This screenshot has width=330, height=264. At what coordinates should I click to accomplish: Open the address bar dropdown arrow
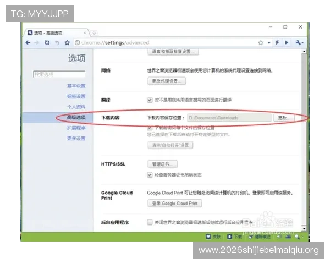(269, 43)
